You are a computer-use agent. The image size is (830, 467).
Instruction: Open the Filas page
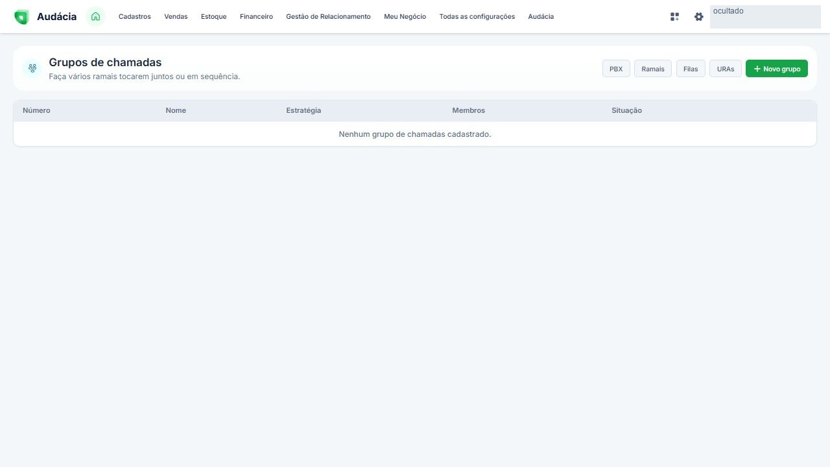pyautogui.click(x=691, y=69)
